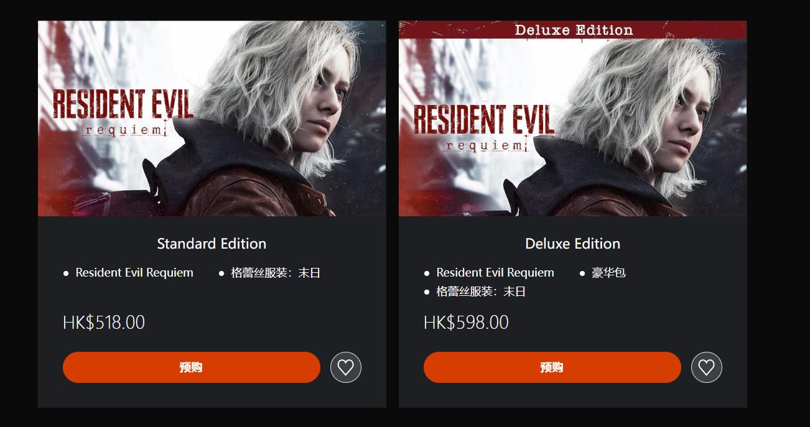
Task: Click the Resident Evil logo on the Standard cover
Action: pyautogui.click(x=123, y=104)
